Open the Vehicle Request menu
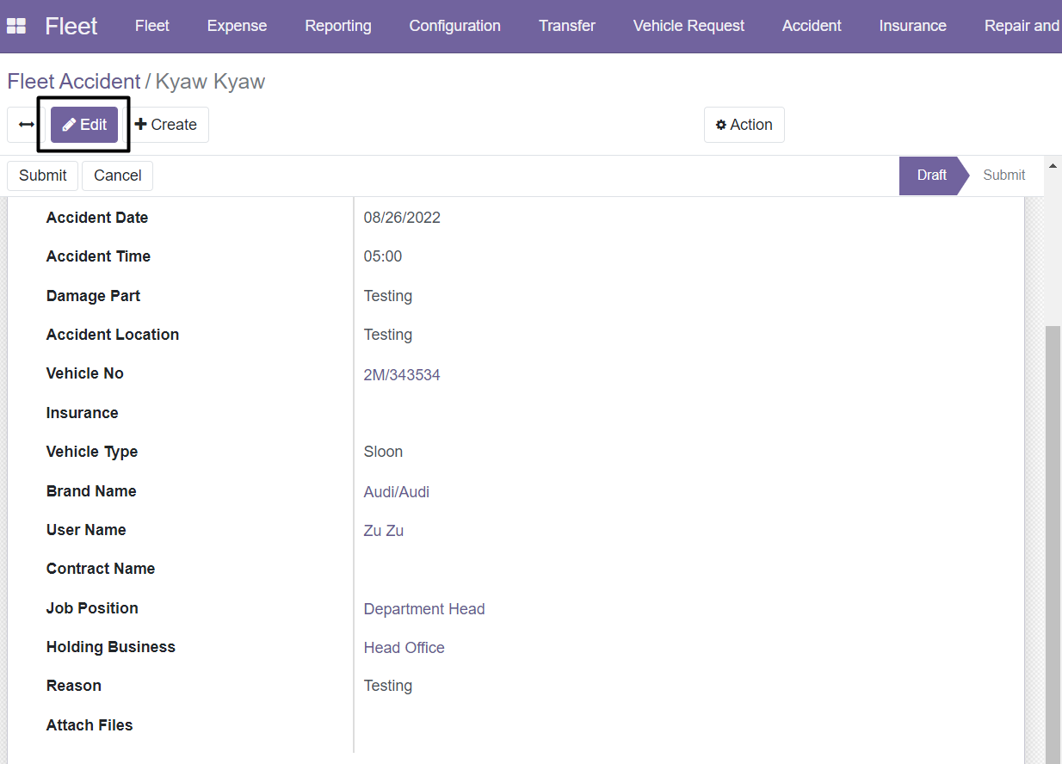1062x764 pixels. 689,26
